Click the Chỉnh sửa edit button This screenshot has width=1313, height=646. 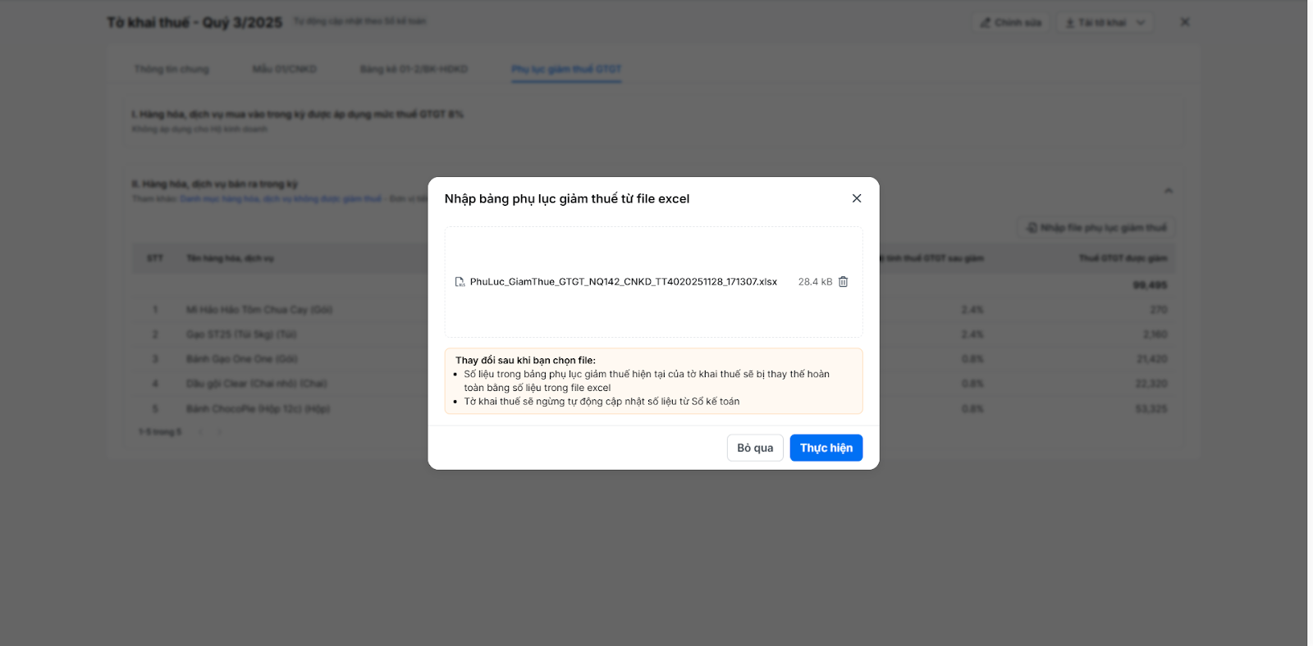1010,23
